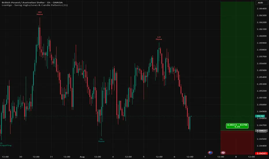Click the 2.06400 price axis label

click(261, 8)
